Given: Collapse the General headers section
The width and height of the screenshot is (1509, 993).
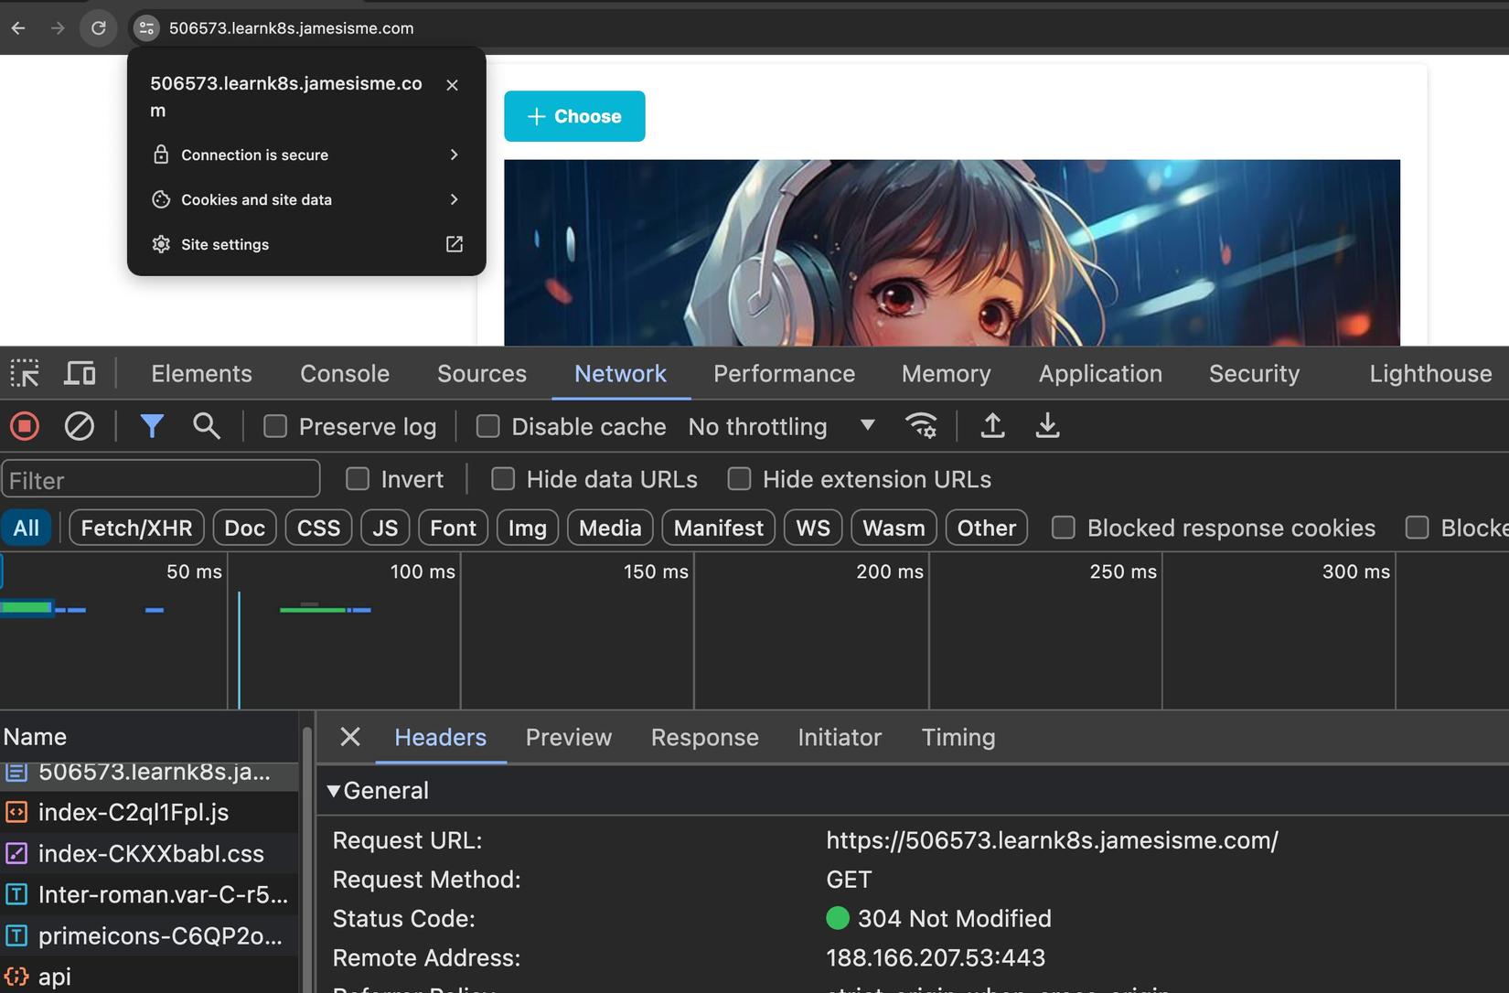Looking at the screenshot, I should [x=335, y=791].
